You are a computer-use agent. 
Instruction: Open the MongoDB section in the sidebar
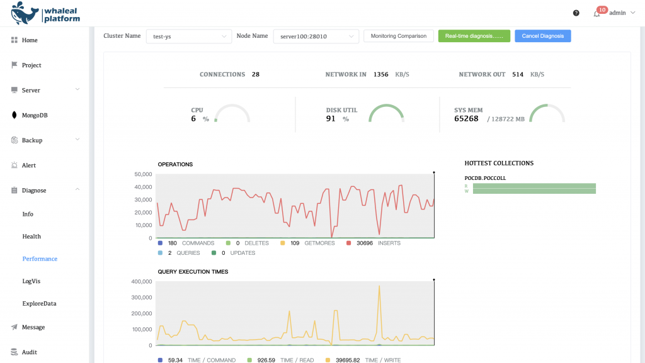(x=15, y=115)
